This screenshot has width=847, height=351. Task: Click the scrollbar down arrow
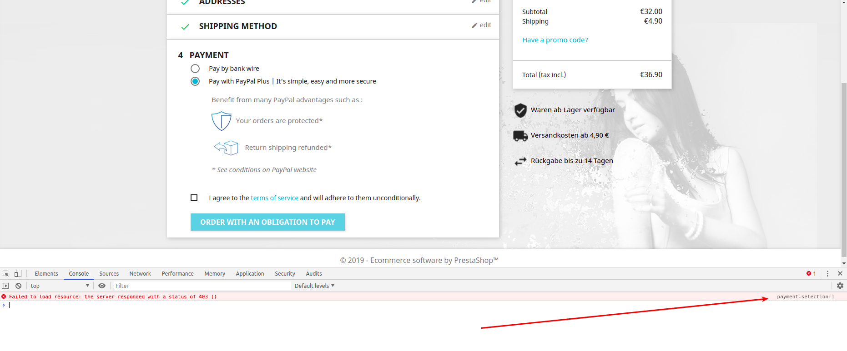pyautogui.click(x=844, y=263)
